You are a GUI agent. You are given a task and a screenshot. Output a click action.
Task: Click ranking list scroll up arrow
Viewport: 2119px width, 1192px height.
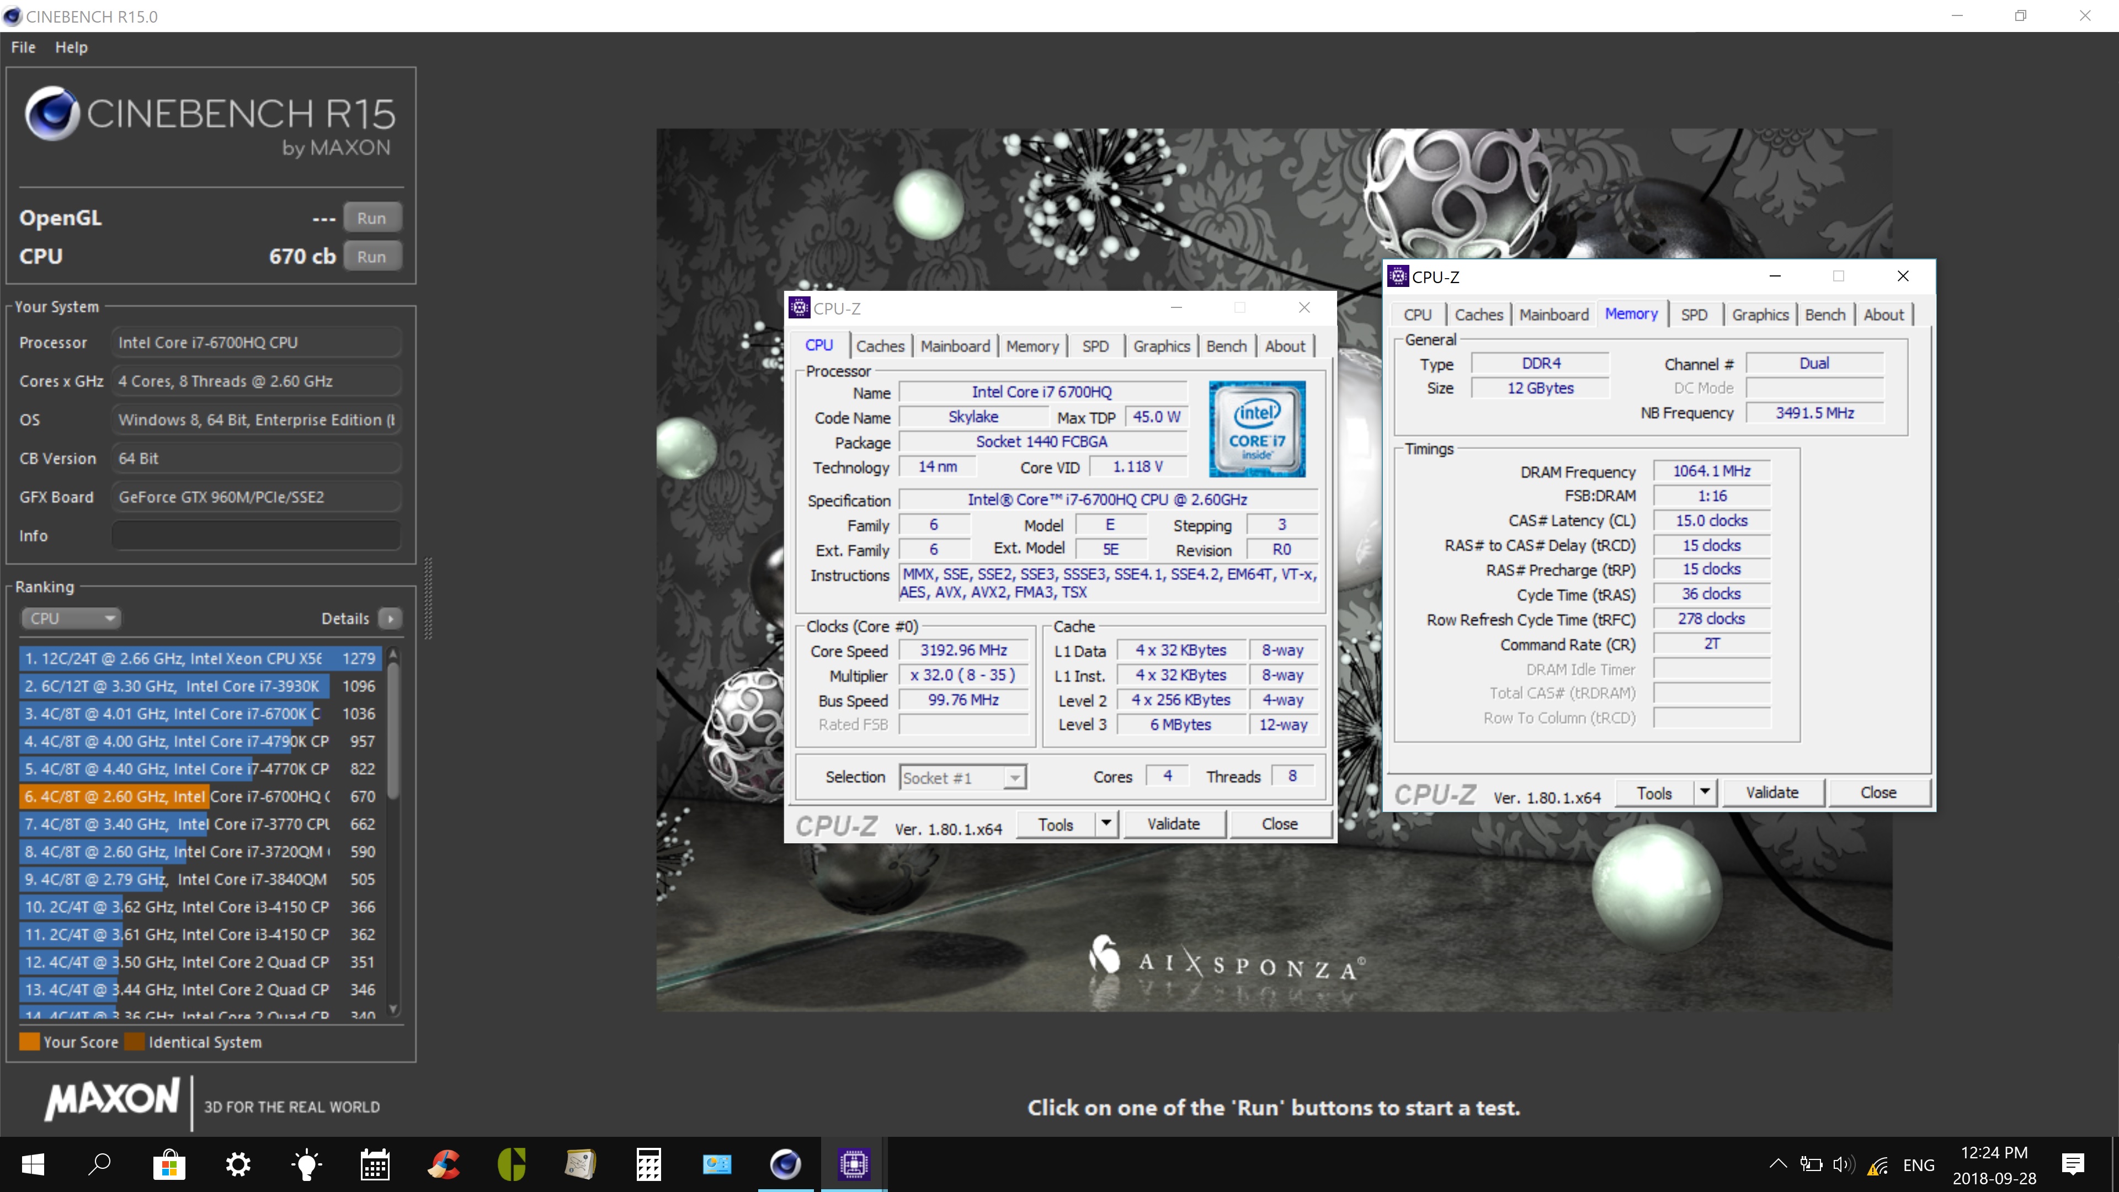click(393, 655)
